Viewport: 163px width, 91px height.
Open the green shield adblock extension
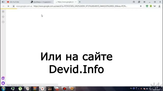click(147, 6)
